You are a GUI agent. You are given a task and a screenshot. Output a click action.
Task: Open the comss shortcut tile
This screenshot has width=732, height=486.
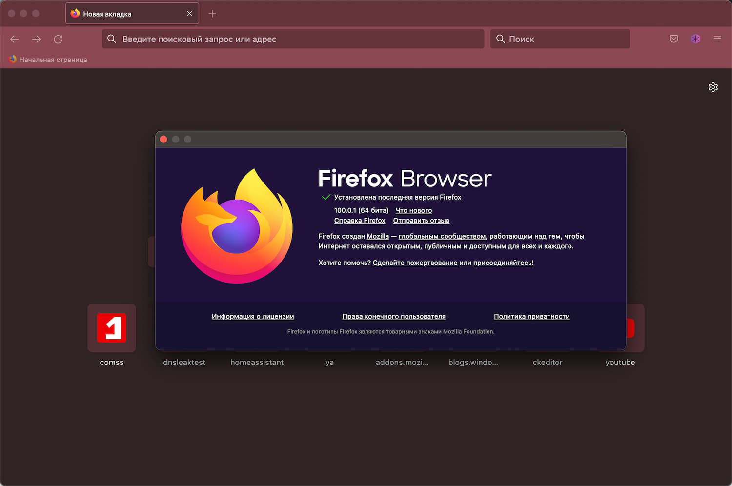(112, 328)
